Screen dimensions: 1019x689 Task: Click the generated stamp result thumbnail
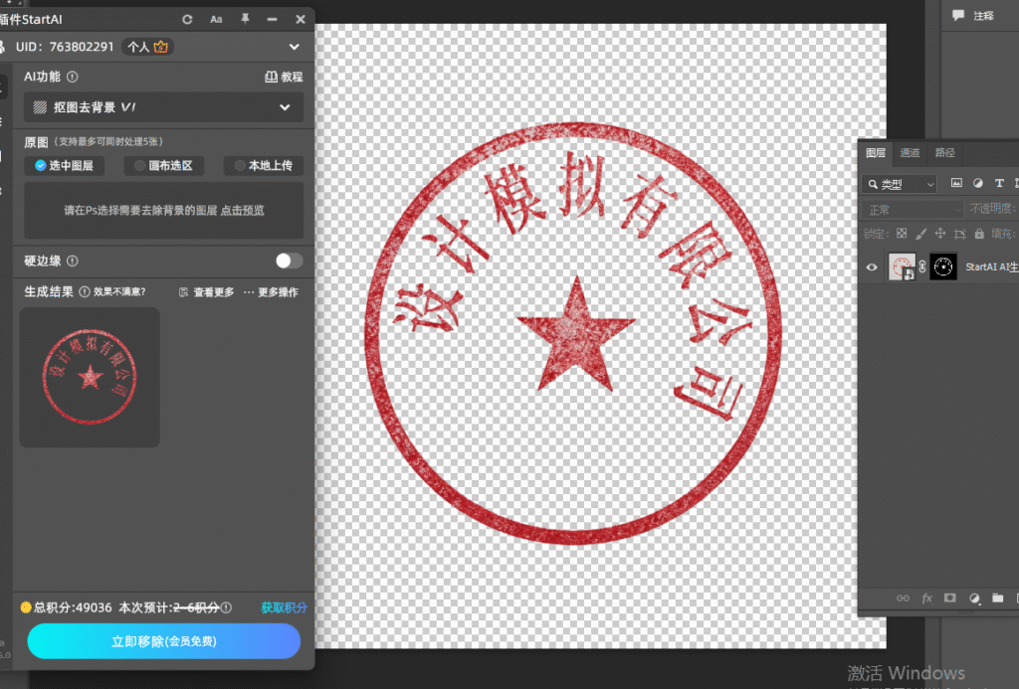[90, 377]
